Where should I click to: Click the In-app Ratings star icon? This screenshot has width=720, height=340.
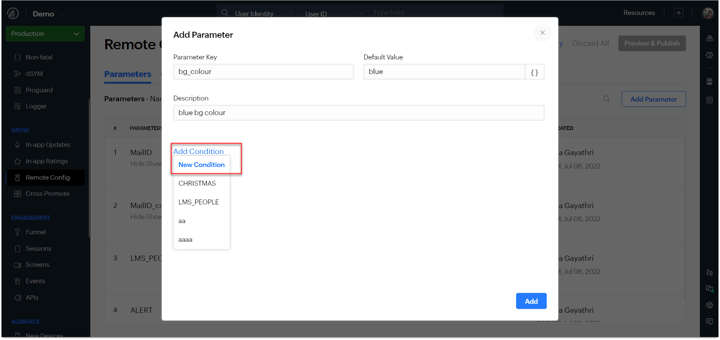click(18, 161)
